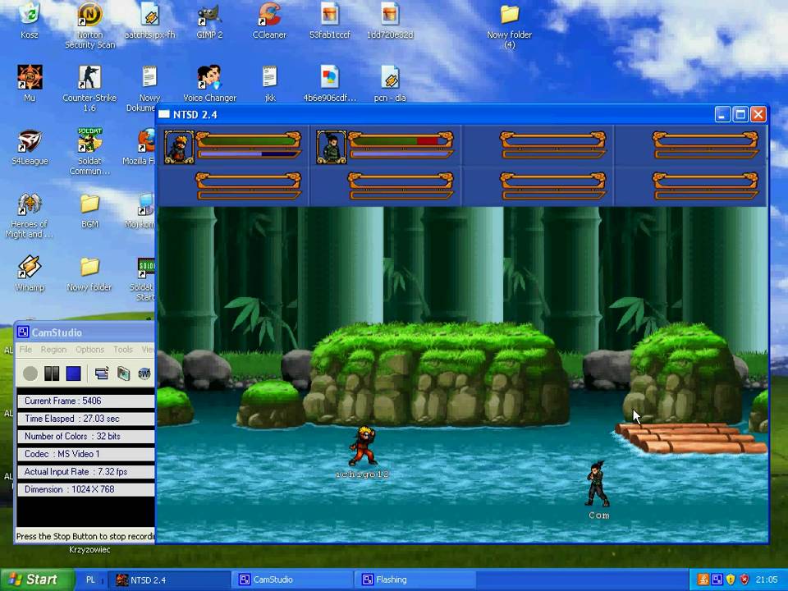Click the Codec : MS Video 1 line
The width and height of the screenshot is (788, 591).
tap(86, 454)
